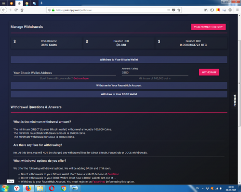Click 'What is the minimum withdrawal amount?' question

42,122
